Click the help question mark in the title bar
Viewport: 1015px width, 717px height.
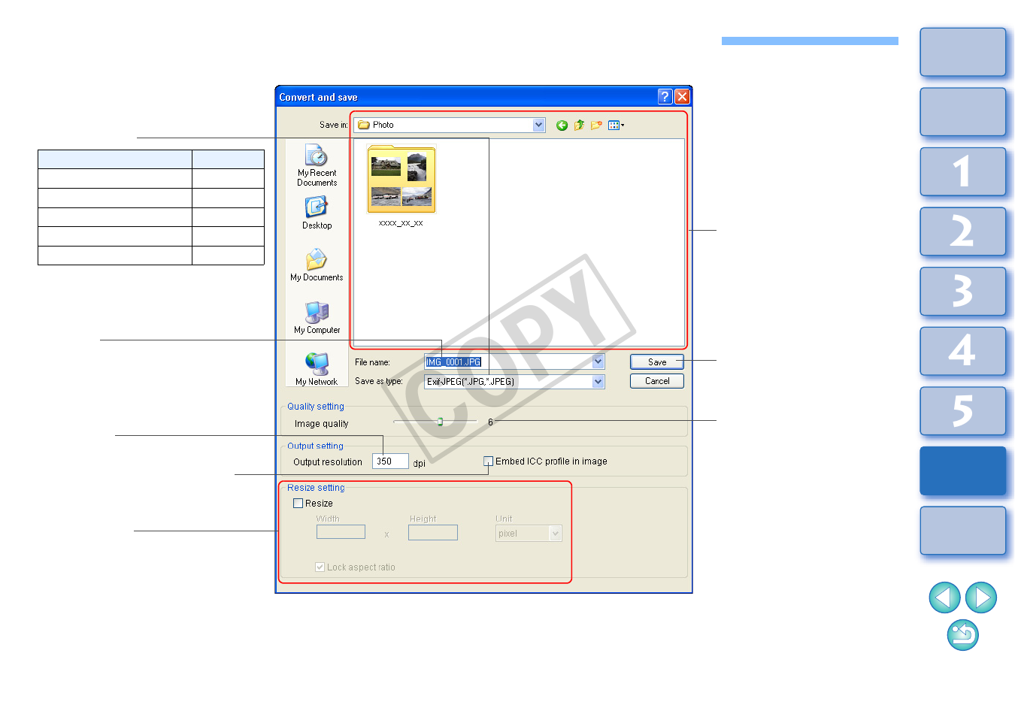pos(665,97)
